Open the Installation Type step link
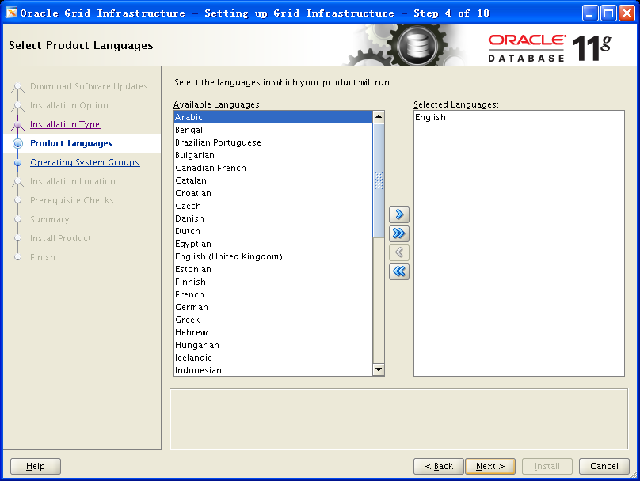The image size is (640, 481). 65,124
